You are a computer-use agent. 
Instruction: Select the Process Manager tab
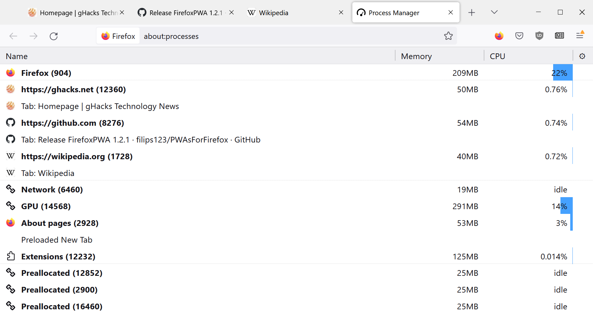tap(406, 13)
